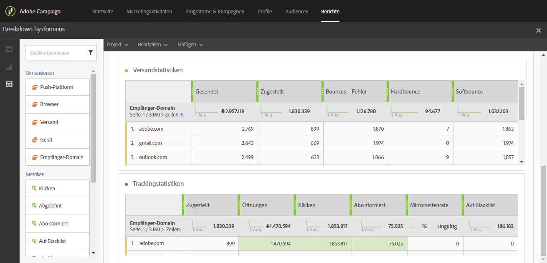The height and width of the screenshot is (263, 547).
Task: Click the Push-Plattform dimension icon
Action: [x=35, y=87]
